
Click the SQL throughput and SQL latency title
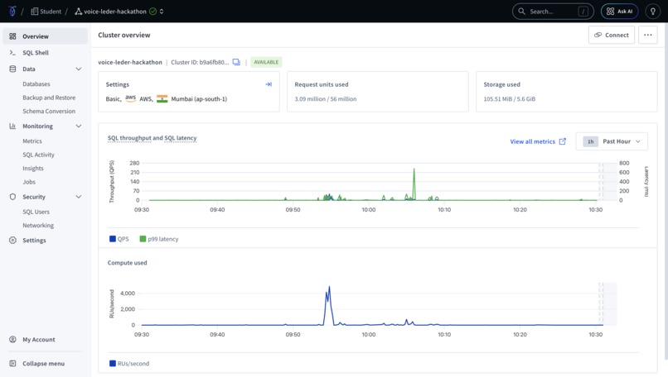(152, 138)
